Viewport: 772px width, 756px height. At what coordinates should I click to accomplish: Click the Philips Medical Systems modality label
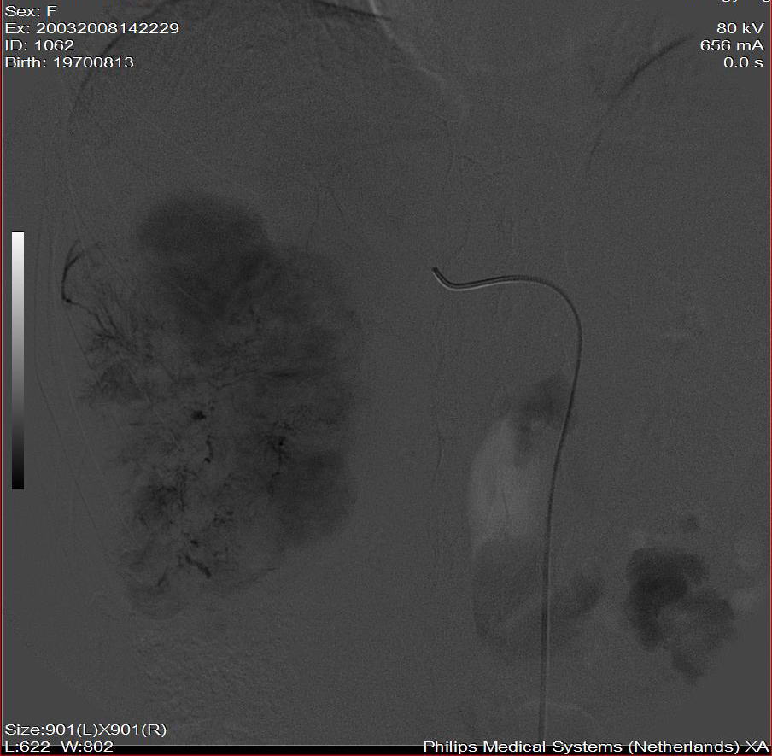pos(594,747)
